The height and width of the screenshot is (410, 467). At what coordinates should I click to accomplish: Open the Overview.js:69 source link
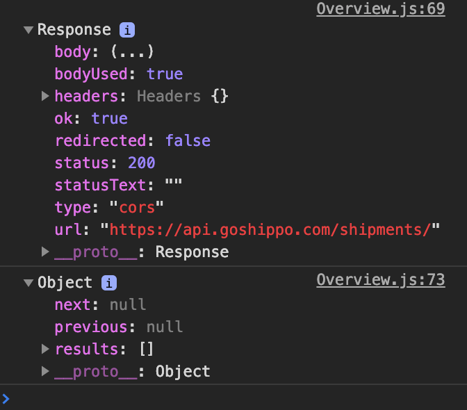[380, 9]
